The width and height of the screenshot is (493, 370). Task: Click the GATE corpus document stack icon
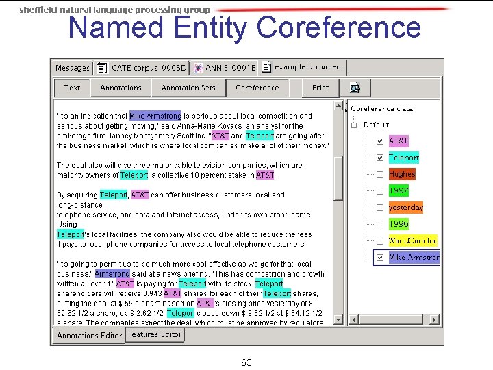point(101,68)
